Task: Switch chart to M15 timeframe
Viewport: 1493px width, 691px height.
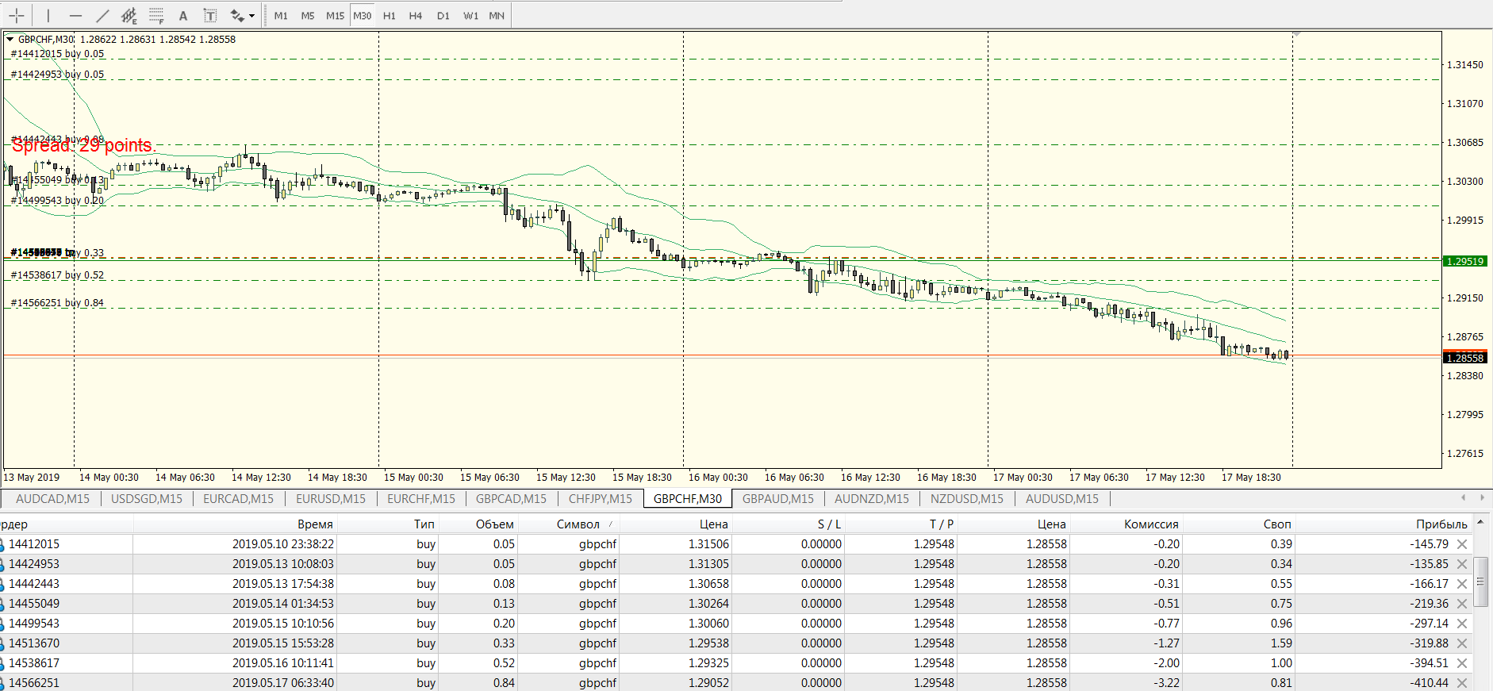Action: (336, 15)
